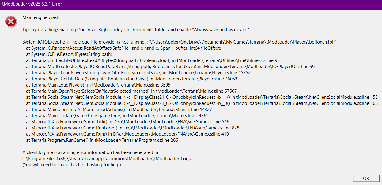Viewport: 382px width, 185px height.
Task: Click the red error X icon
Action: (x=11, y=21)
